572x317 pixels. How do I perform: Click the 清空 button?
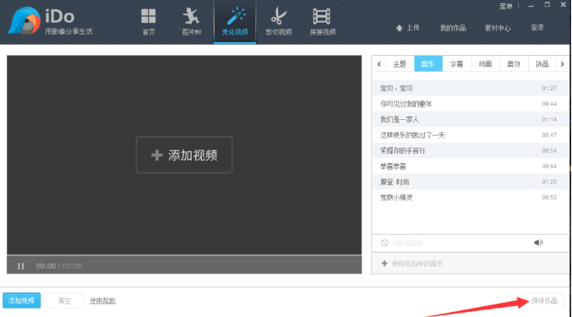64,301
